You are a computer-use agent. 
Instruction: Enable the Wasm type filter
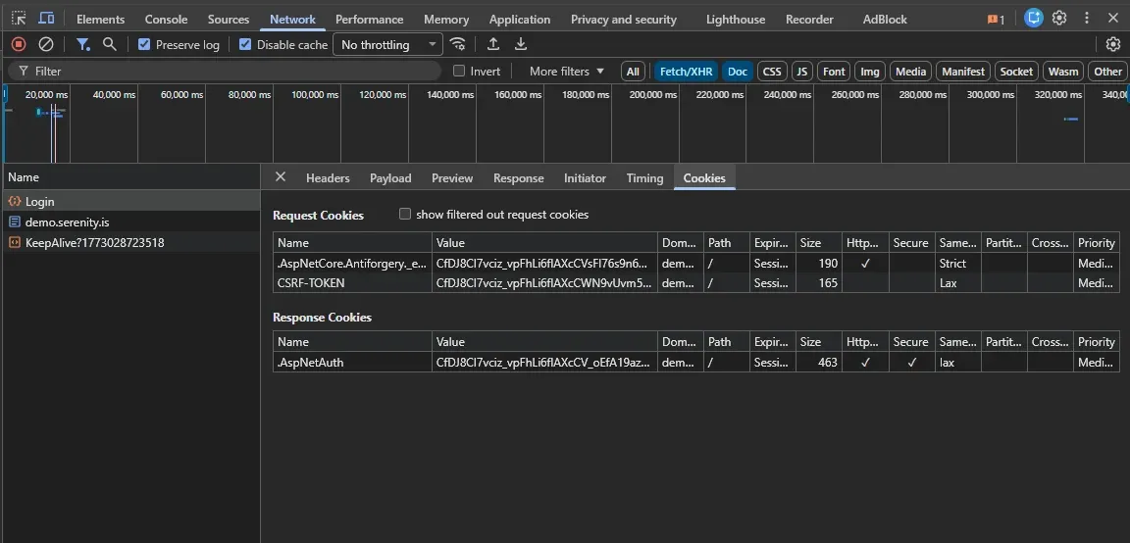1063,72
